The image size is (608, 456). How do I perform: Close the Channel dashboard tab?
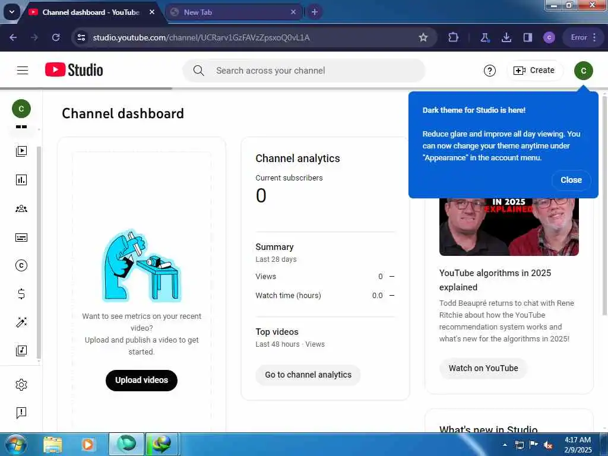tap(152, 12)
